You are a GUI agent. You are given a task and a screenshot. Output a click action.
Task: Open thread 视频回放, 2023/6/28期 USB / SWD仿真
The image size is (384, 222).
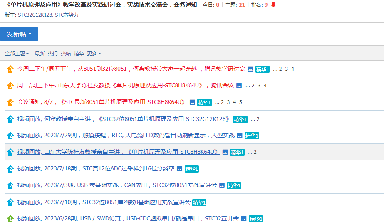[x=128, y=218]
